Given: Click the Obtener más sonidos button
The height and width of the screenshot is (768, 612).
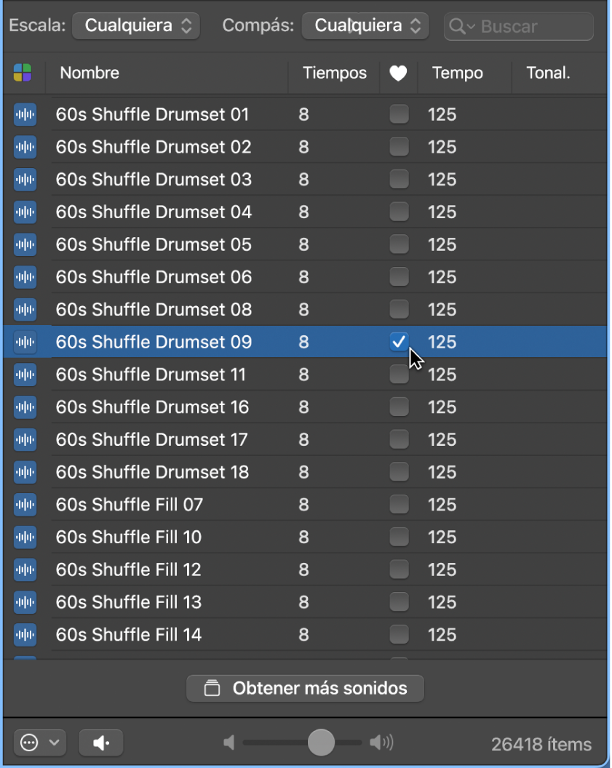Looking at the screenshot, I should [306, 689].
